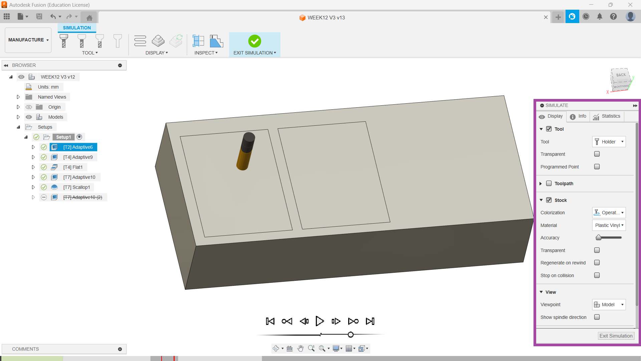This screenshot has height=361, width=641.
Task: Click the play simulation button
Action: (x=319, y=321)
